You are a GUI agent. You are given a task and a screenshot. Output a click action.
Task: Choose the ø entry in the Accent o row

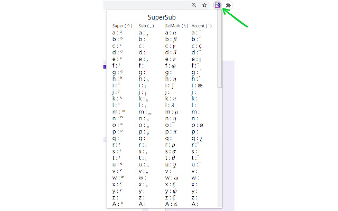click(201, 125)
